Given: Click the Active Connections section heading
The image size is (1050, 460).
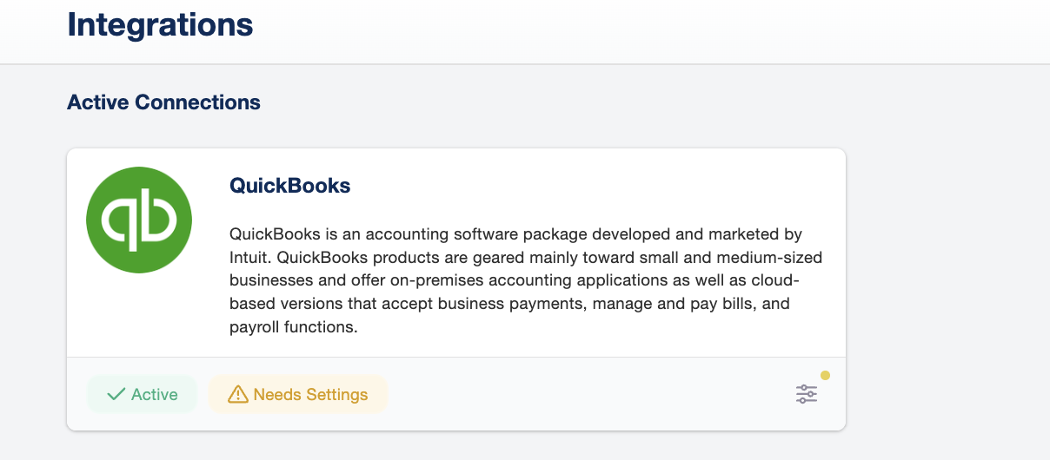Looking at the screenshot, I should click(163, 102).
